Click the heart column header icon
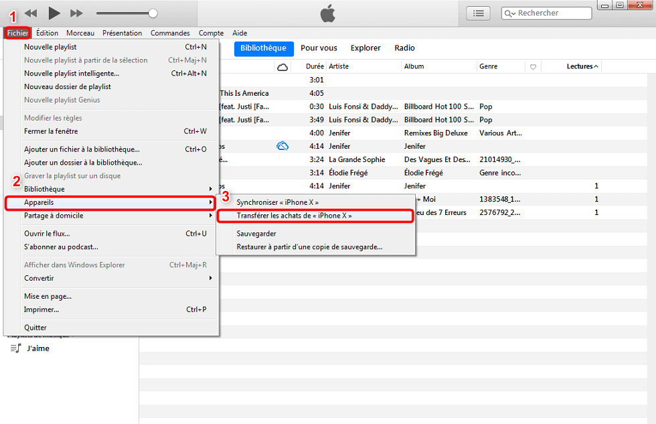656x424 pixels. click(x=533, y=67)
